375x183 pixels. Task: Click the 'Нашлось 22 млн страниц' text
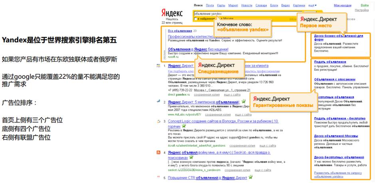(172, 21)
